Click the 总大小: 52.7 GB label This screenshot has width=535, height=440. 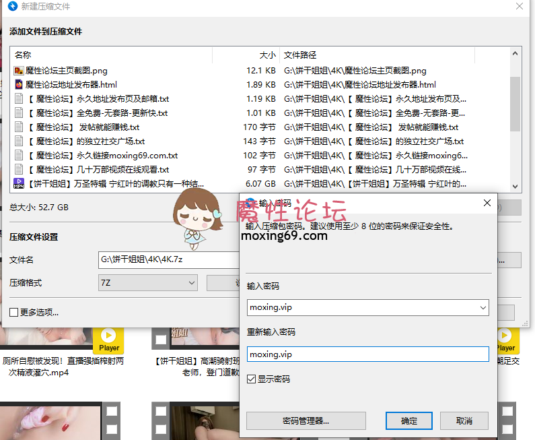pos(39,208)
